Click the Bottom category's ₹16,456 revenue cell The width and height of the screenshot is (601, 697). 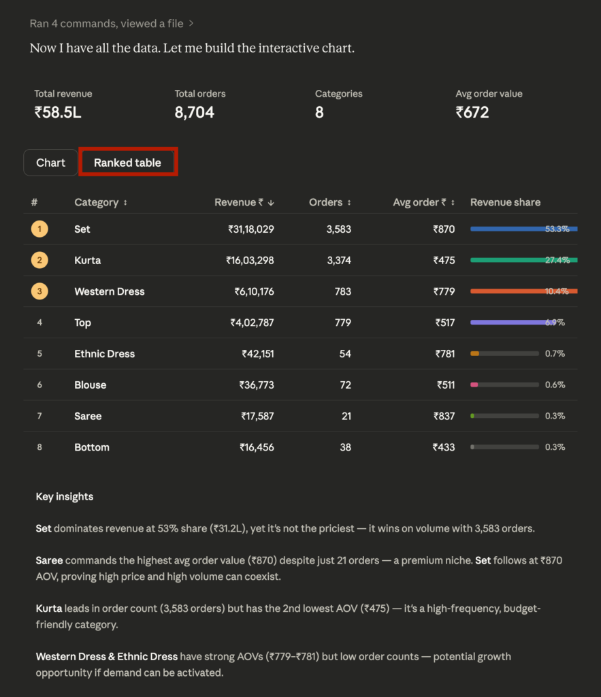257,447
